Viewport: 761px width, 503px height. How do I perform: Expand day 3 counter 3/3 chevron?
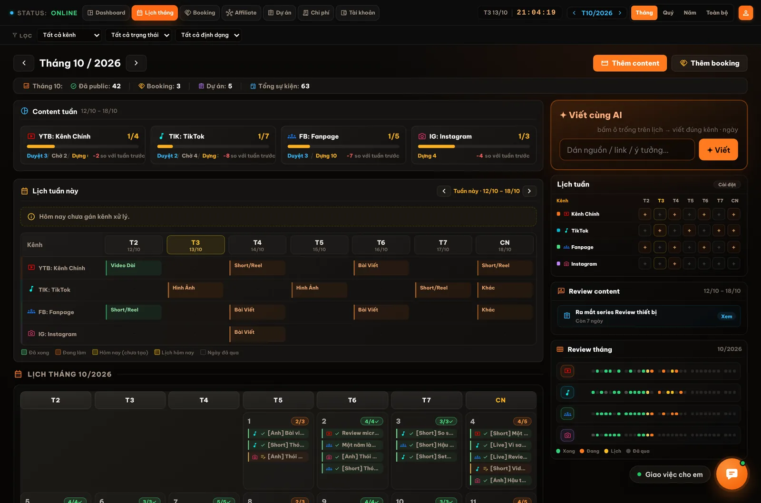click(446, 421)
